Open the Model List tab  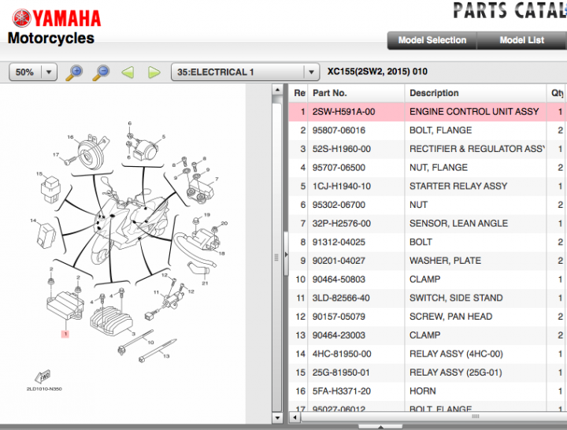pos(521,40)
